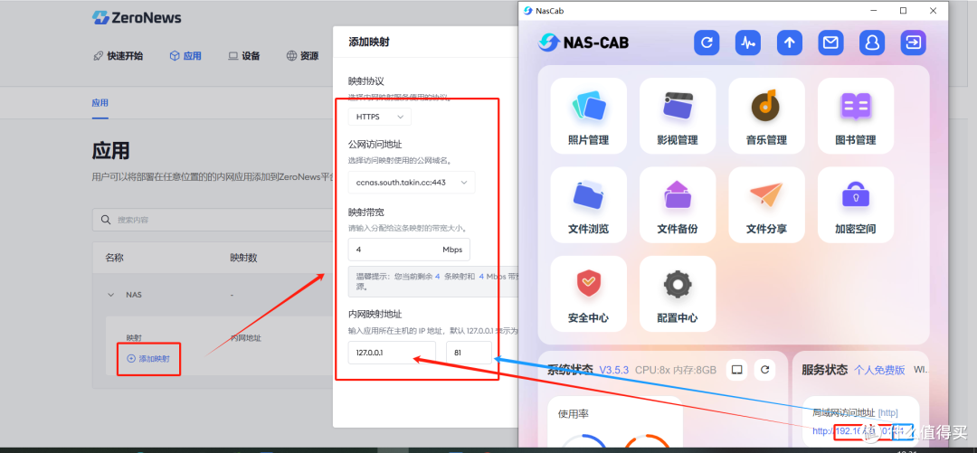The width and height of the screenshot is (977, 453).
Task: Open 文件浏览 file browser in NAS-CAB
Action: 588,205
